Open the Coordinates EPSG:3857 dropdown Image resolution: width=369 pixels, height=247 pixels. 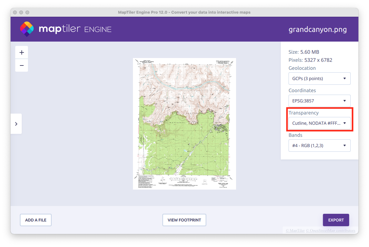pyautogui.click(x=319, y=101)
